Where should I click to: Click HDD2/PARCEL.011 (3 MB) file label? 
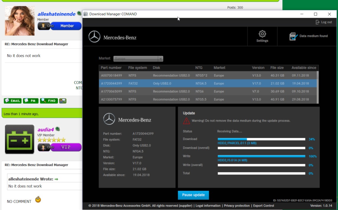click(x=237, y=143)
